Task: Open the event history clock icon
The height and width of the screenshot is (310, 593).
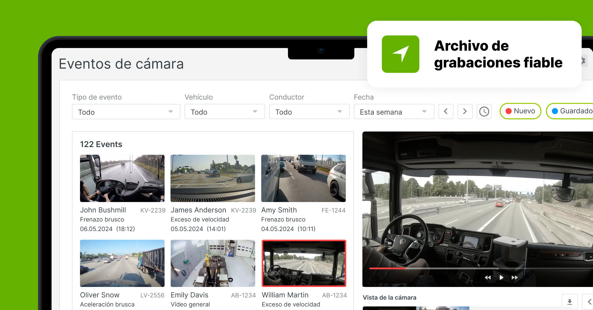Action: (484, 112)
